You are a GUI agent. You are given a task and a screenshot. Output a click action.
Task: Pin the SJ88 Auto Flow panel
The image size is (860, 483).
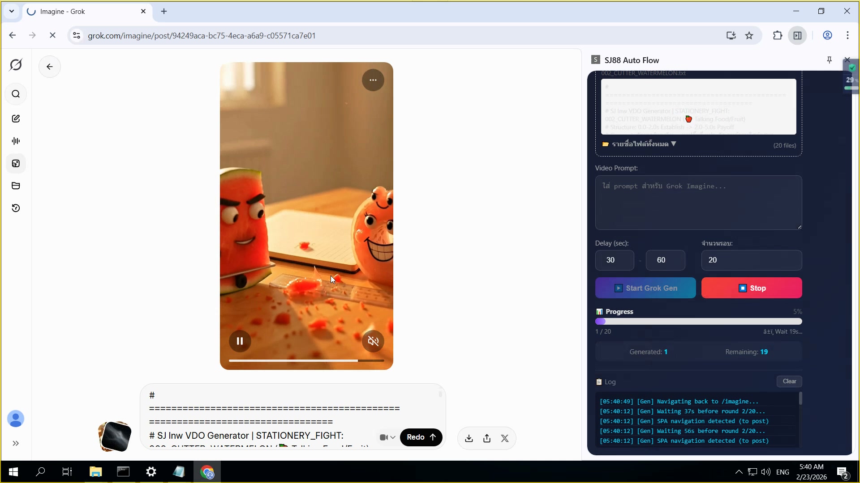pos(829,60)
